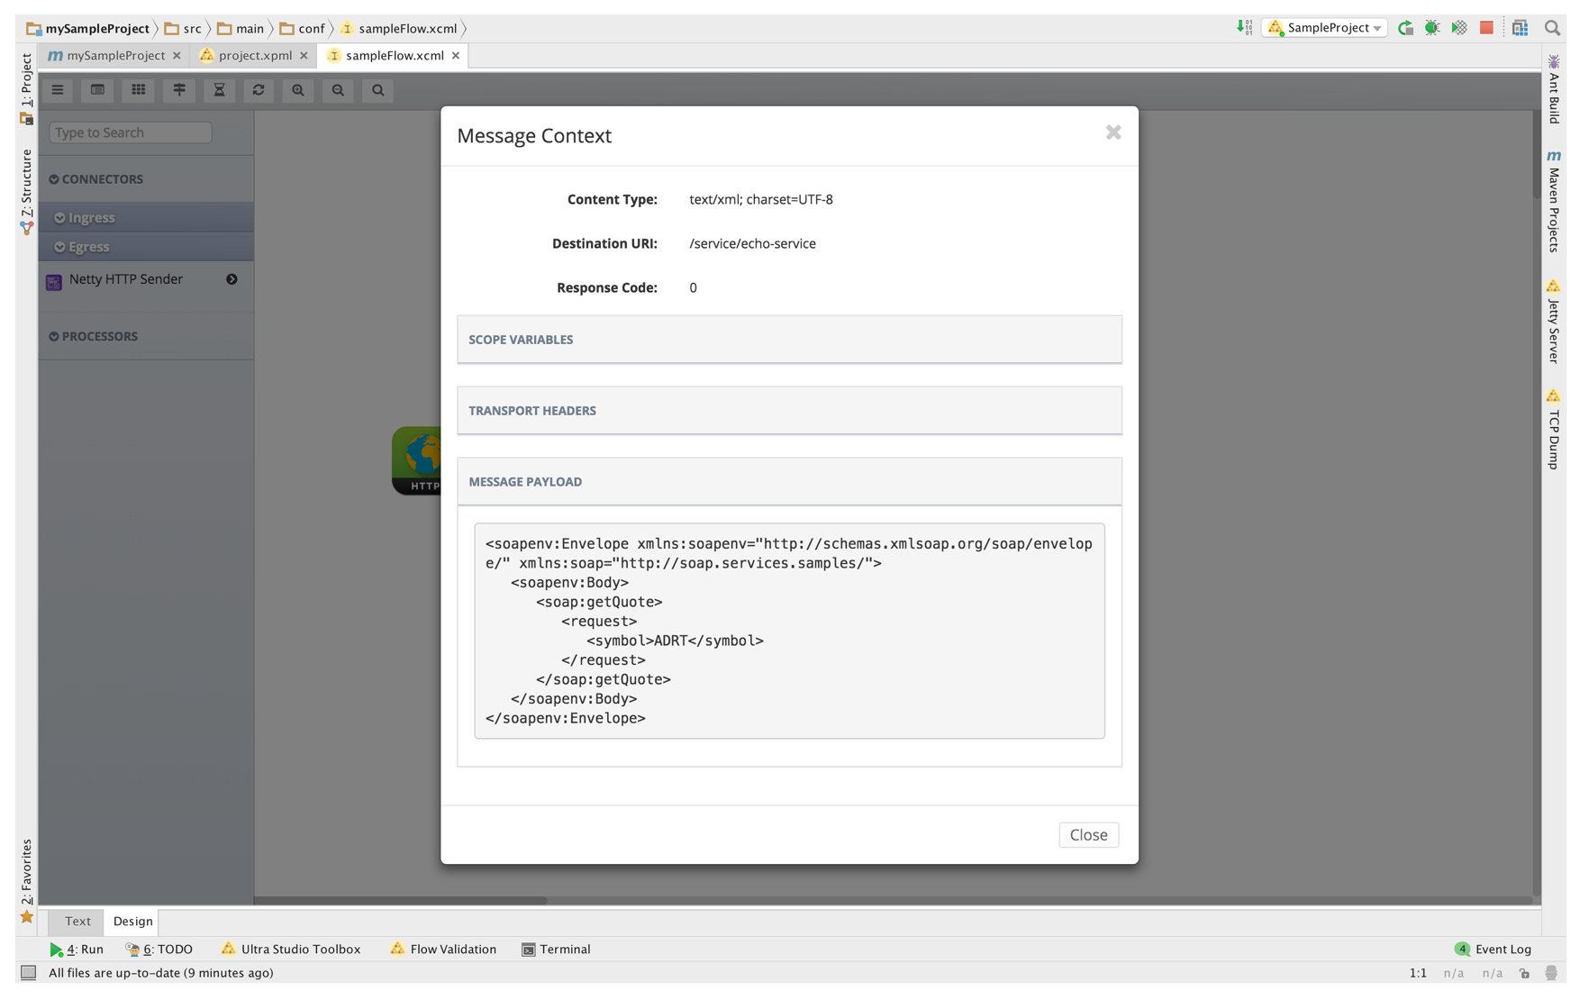Viewport: 1589px width, 1000px height.
Task: Click the lock icon in status bar
Action: point(1524,973)
